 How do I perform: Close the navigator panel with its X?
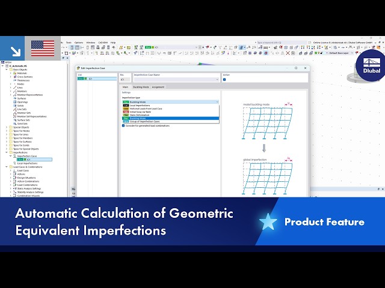(67, 58)
